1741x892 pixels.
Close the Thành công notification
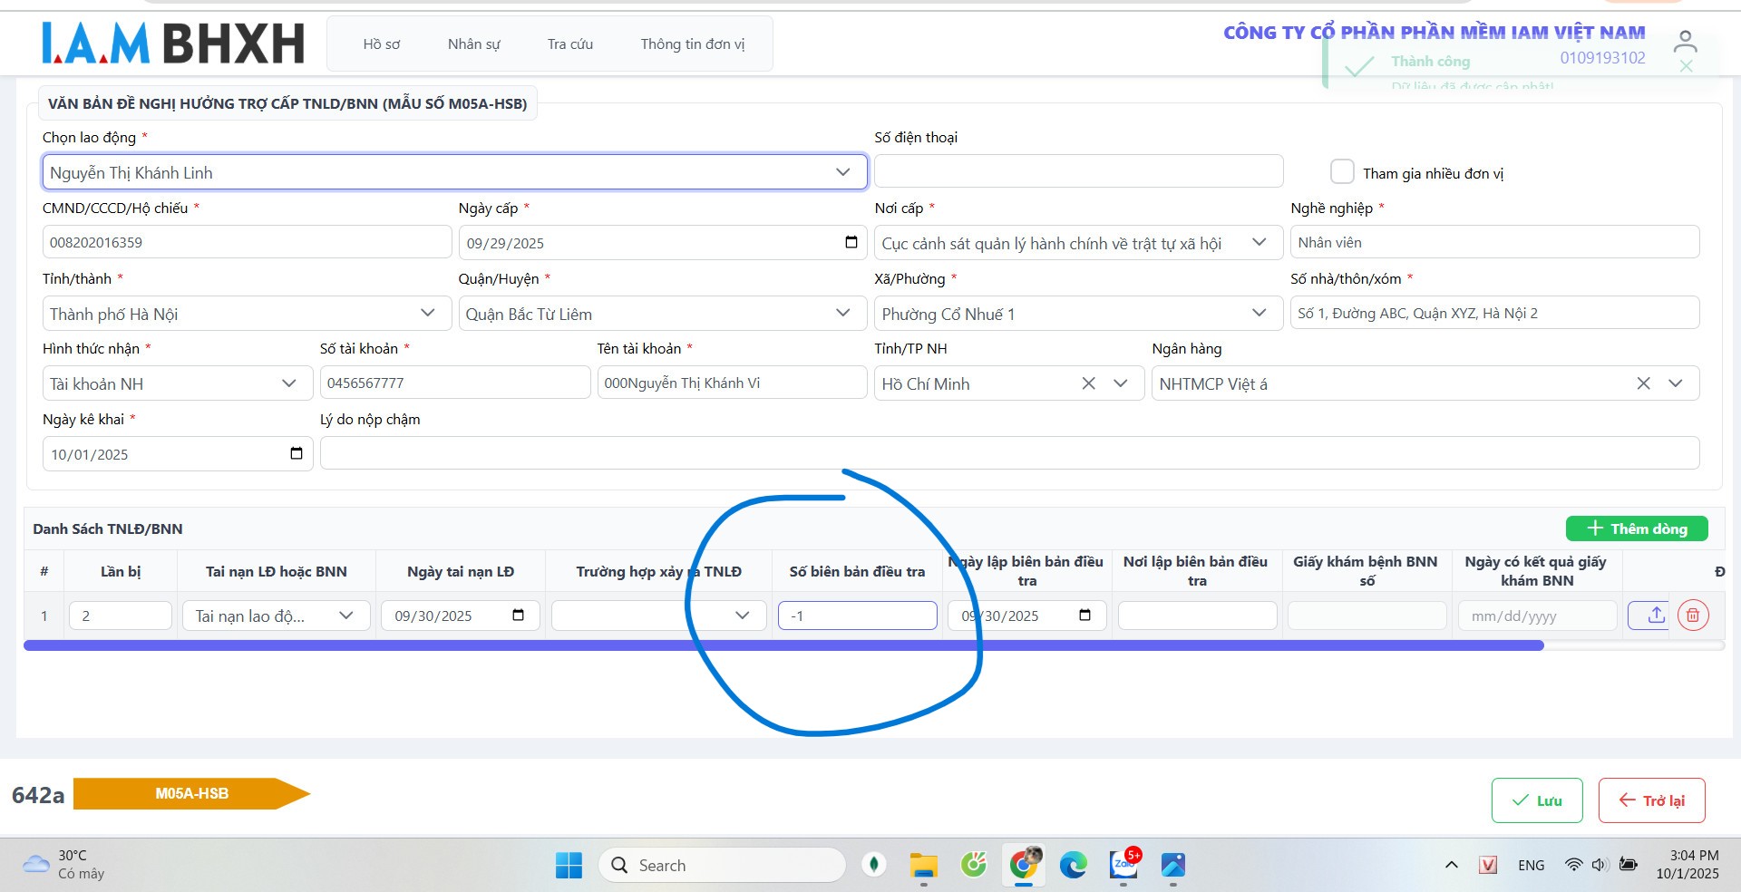[x=1686, y=66]
